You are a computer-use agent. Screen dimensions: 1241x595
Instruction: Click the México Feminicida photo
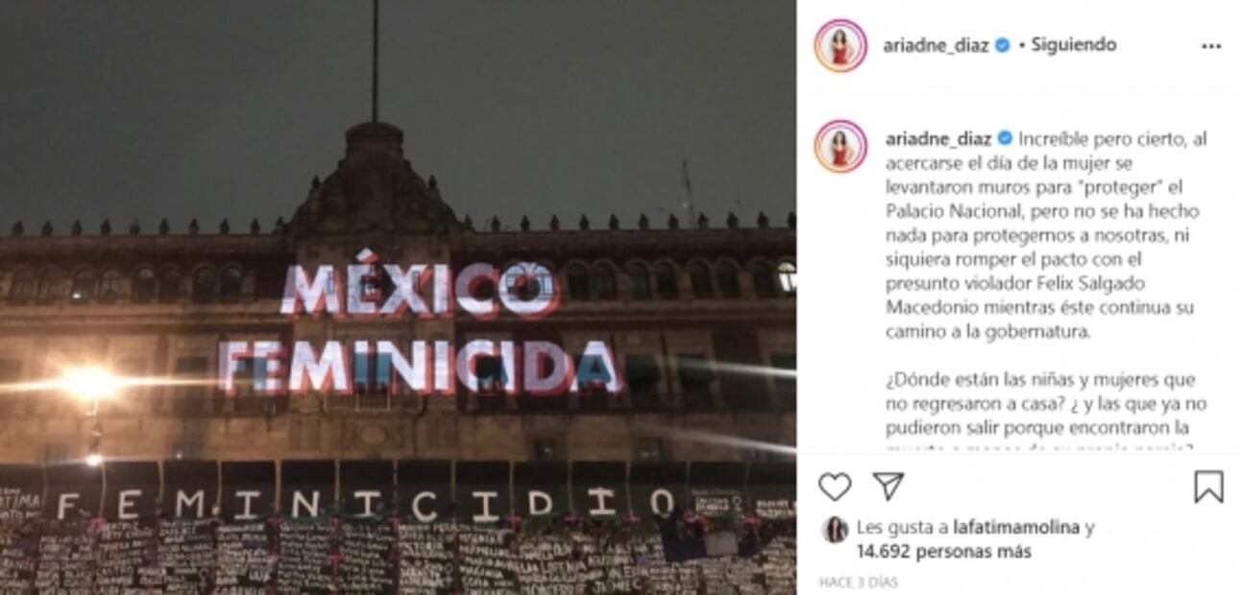(x=398, y=297)
